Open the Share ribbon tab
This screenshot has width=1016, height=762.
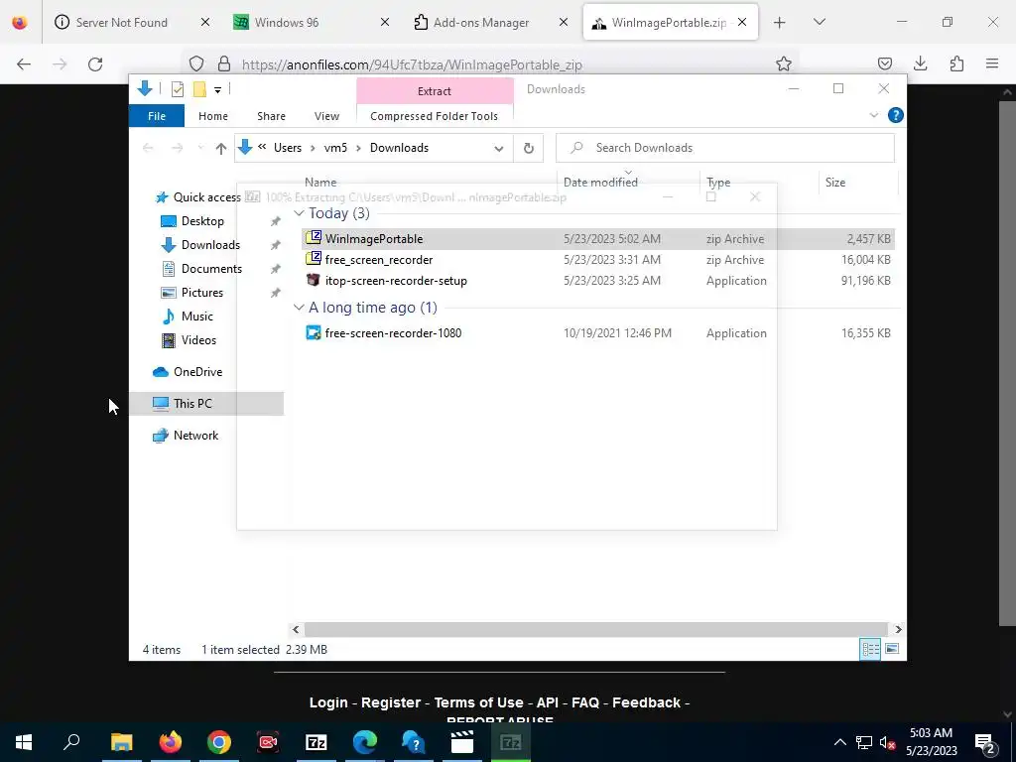point(271,116)
